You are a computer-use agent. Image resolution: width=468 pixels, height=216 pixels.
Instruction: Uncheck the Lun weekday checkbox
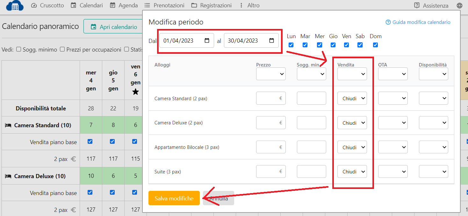(x=291, y=45)
